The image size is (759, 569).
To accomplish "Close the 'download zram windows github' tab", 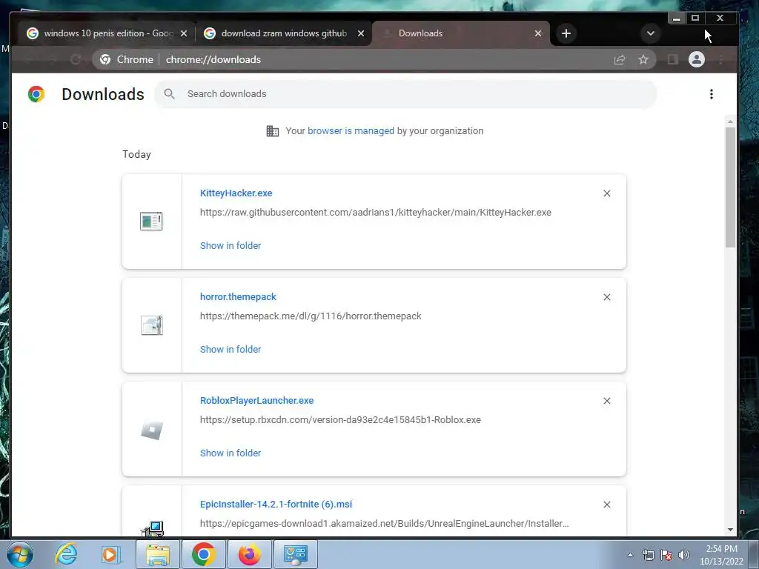I will pos(361,33).
